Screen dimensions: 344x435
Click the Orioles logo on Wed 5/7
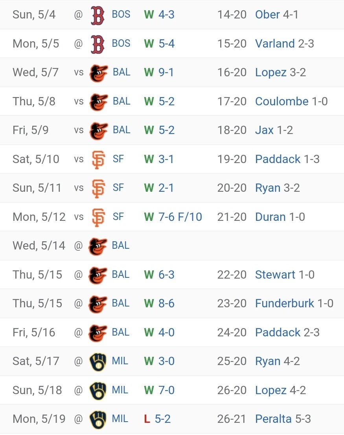point(98,73)
